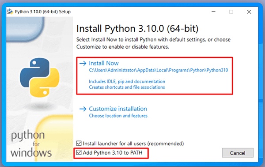Click Customize installation heading

click(118, 109)
